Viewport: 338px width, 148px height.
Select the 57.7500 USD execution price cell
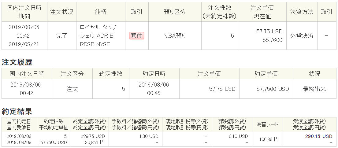[x=273, y=89]
